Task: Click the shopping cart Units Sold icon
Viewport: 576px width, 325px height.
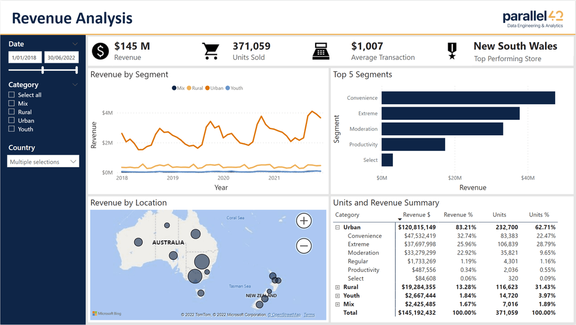Action: tap(211, 51)
